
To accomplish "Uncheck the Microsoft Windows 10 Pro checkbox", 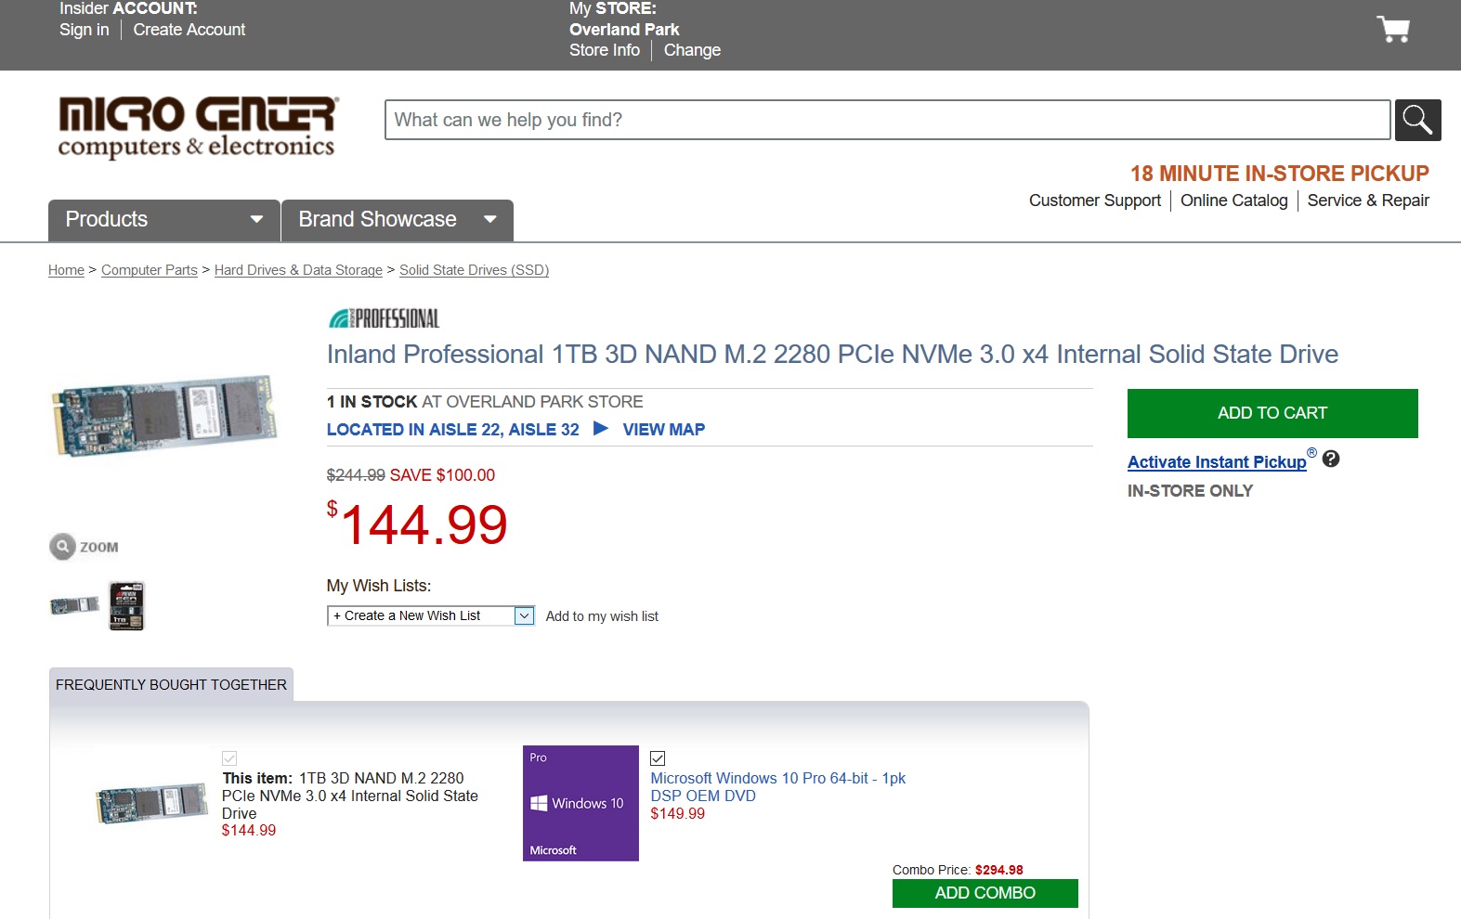I will pos(658,758).
